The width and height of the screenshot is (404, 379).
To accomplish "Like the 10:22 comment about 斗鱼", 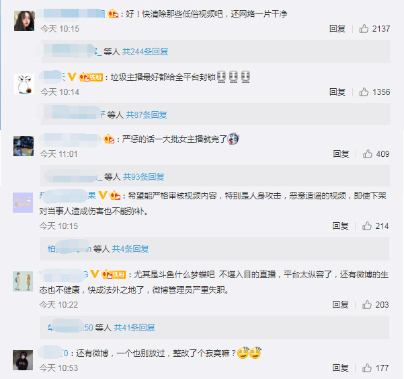I will [x=366, y=305].
